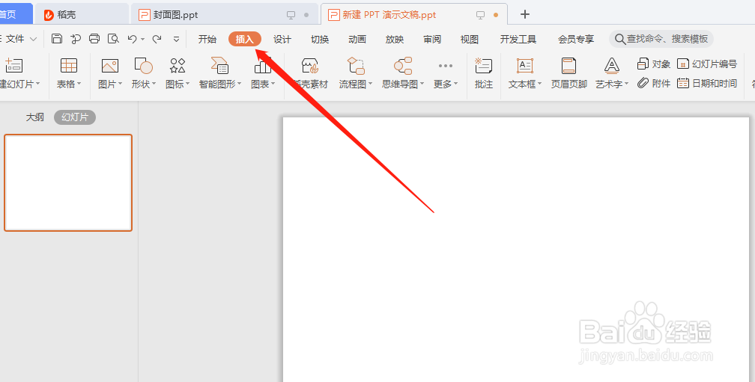
Task: Insert 日期和时间 date and time
Action: coord(707,83)
